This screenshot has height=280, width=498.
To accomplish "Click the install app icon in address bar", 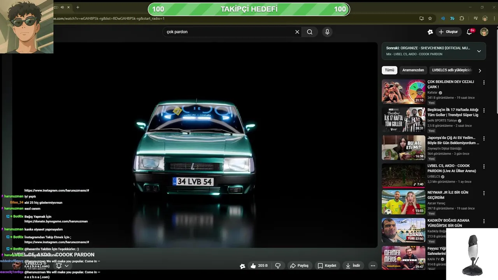I will click(x=422, y=18).
